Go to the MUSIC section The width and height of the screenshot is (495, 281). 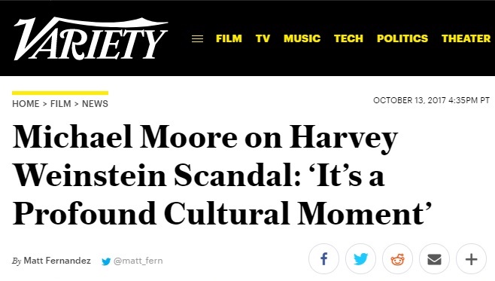coord(302,38)
